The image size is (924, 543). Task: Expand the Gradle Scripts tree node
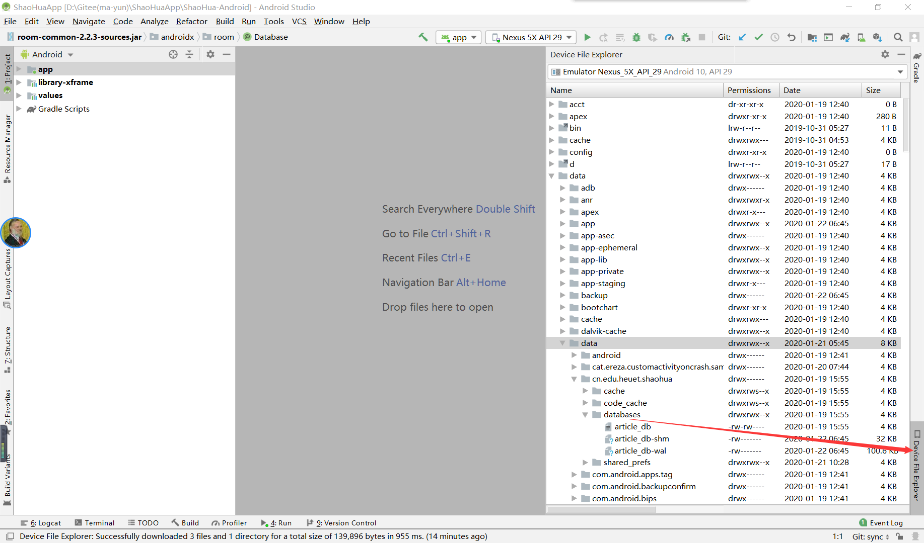coord(19,109)
